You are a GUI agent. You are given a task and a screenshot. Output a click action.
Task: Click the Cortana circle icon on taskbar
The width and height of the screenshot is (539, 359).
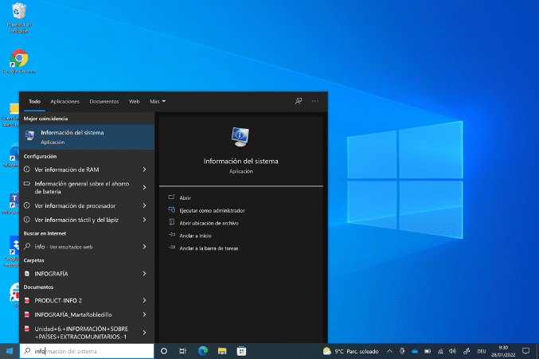164,350
